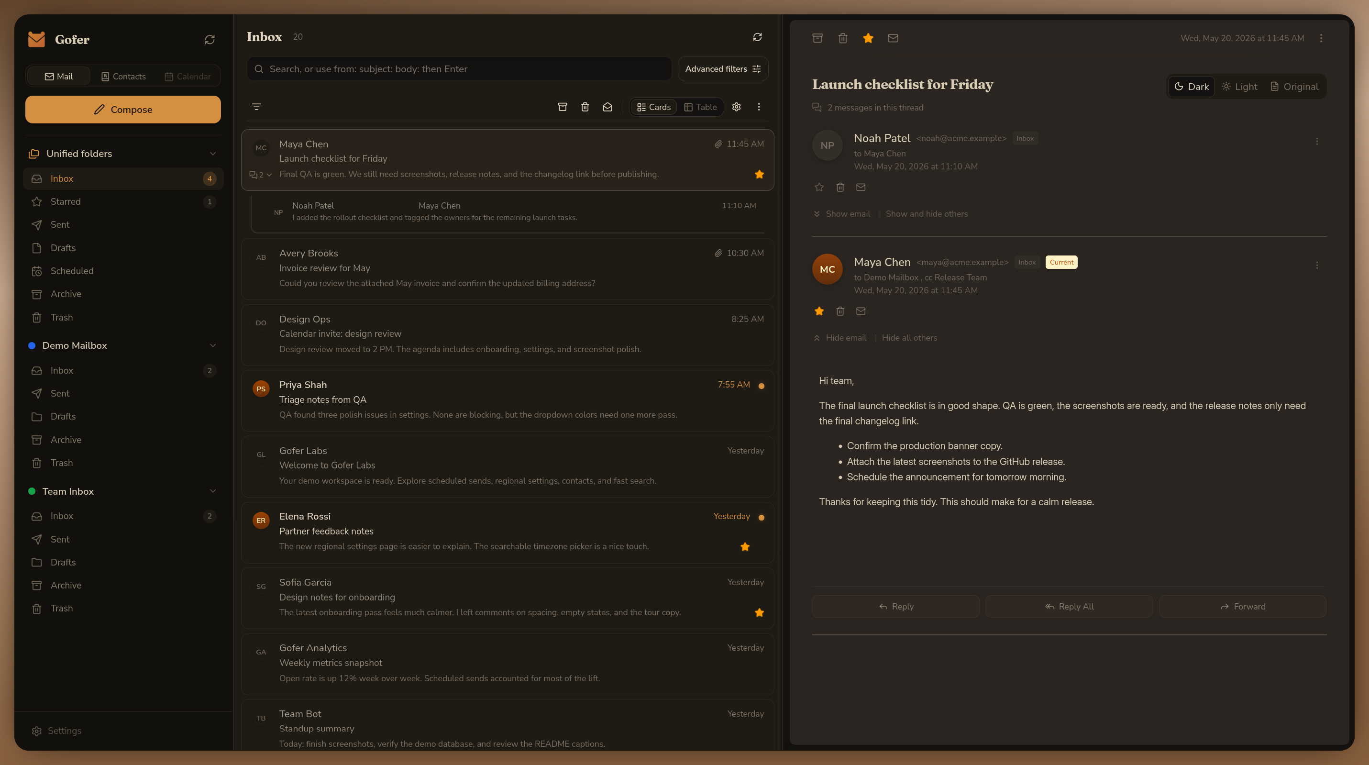Switch message list to Cards view
Screen dimensions: 1369x765
pyautogui.click(x=654, y=107)
